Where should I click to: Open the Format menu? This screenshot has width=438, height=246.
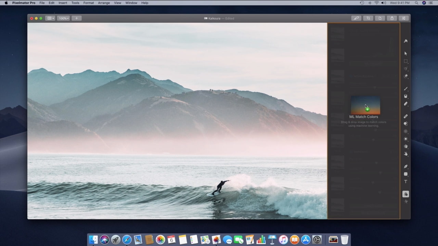point(88,3)
